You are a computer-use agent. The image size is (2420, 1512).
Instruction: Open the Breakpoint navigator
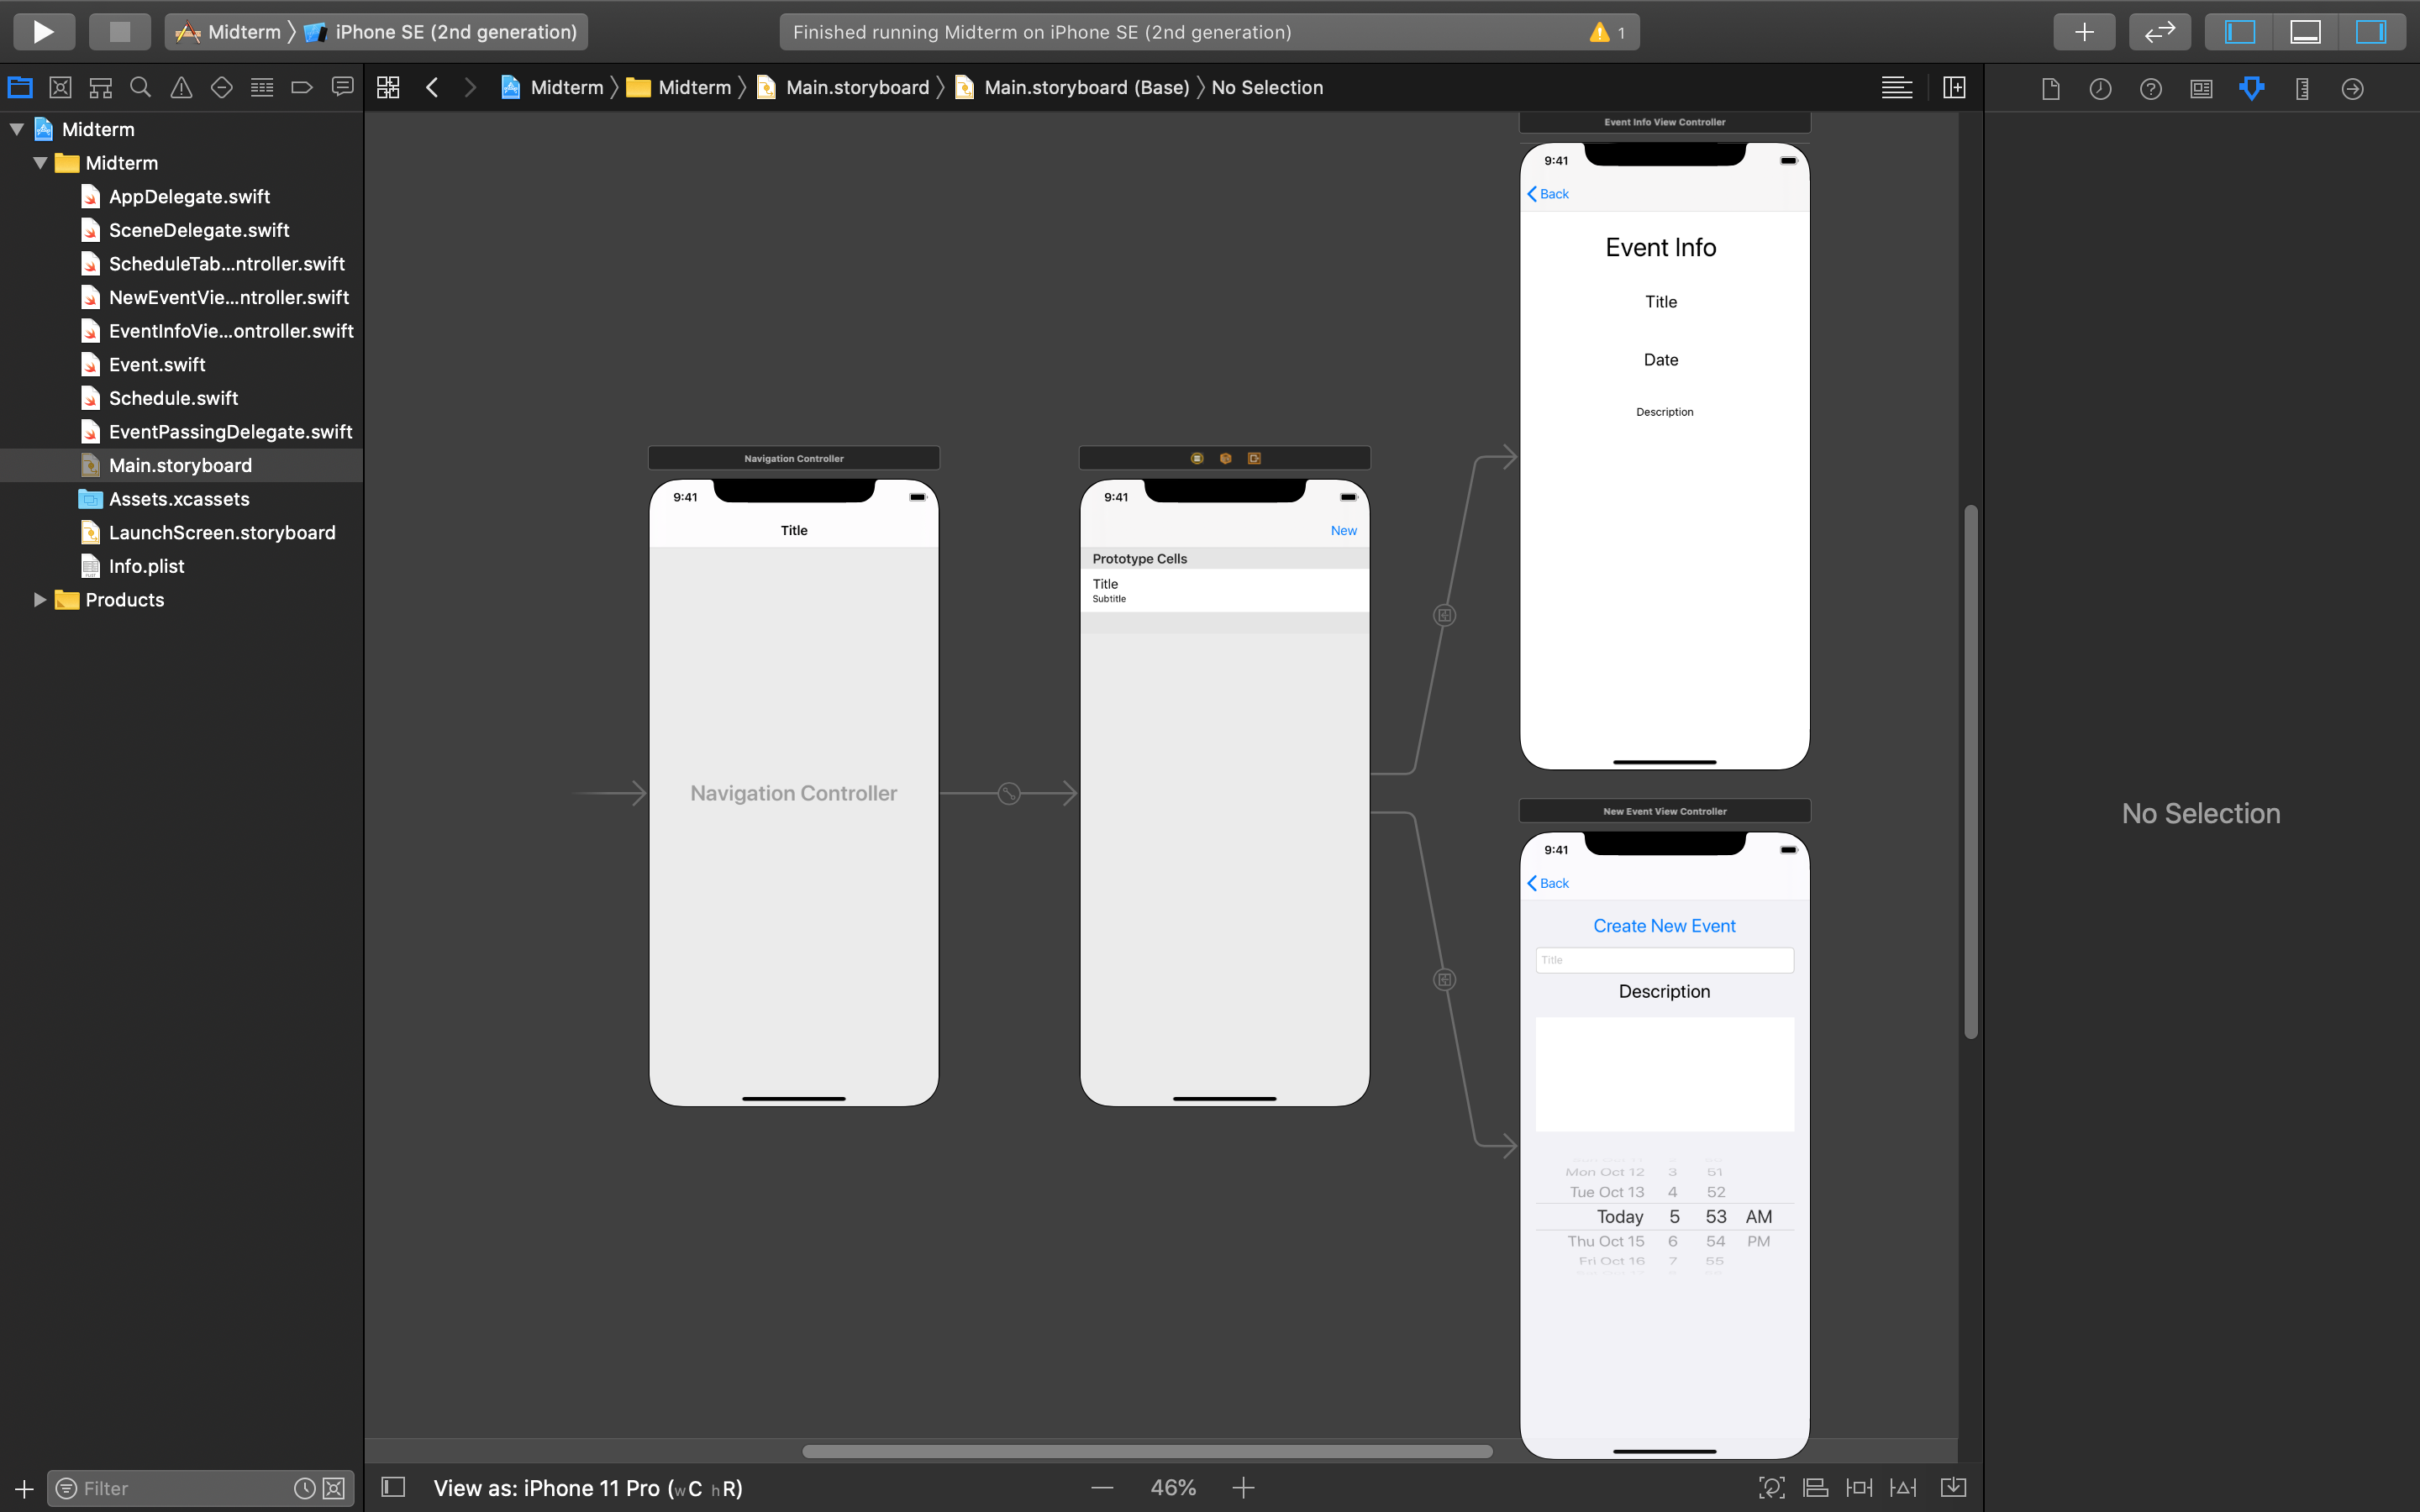302,88
